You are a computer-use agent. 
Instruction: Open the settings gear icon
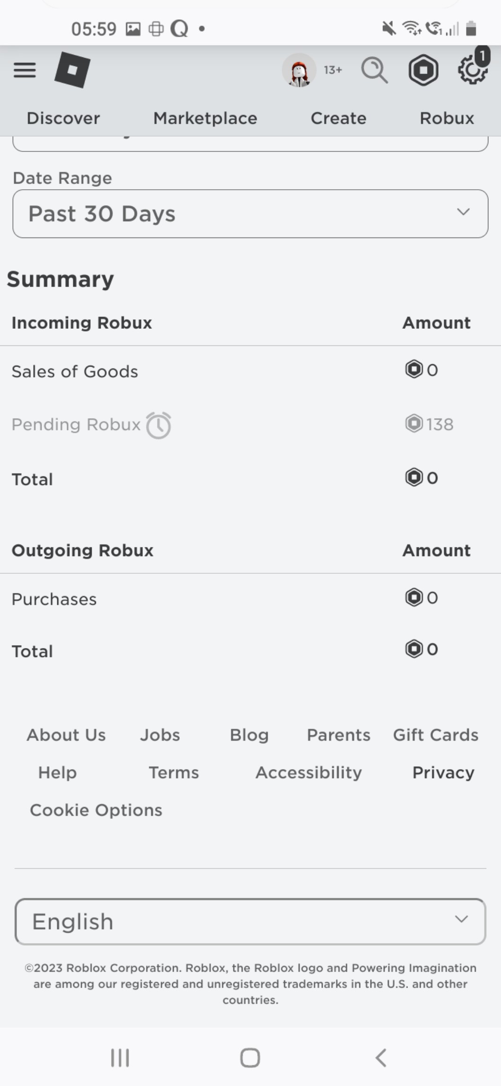coord(472,70)
